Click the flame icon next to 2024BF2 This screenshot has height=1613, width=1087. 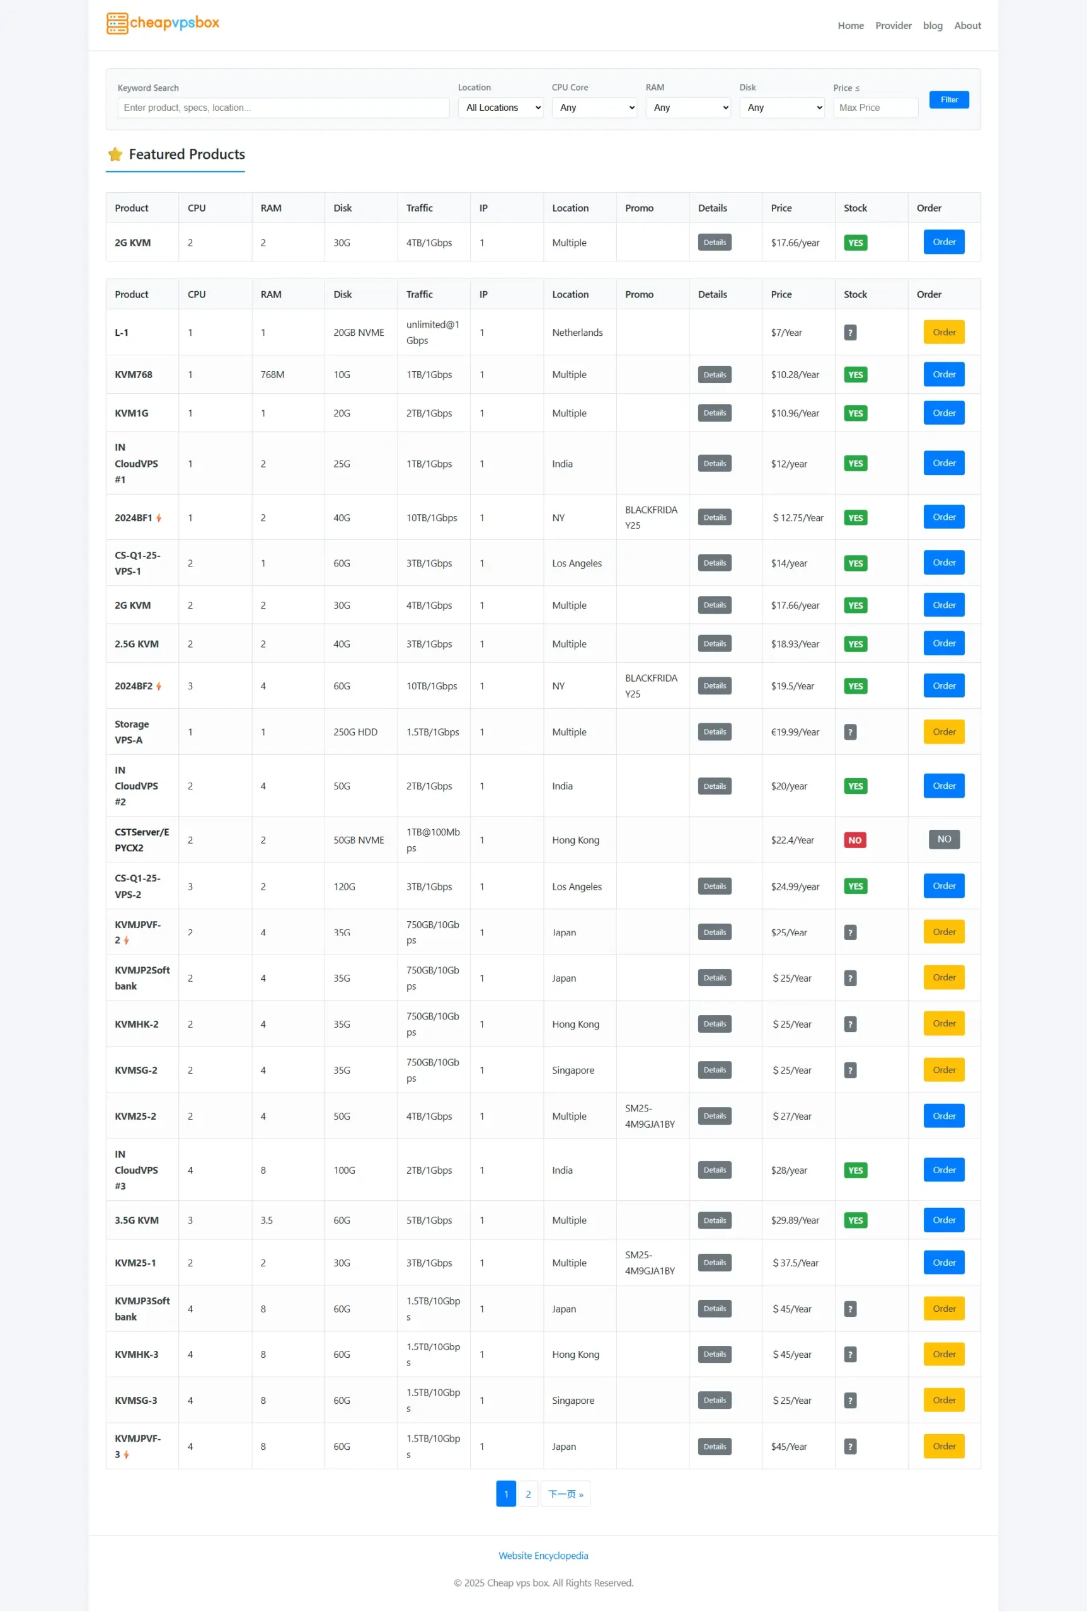tap(159, 687)
